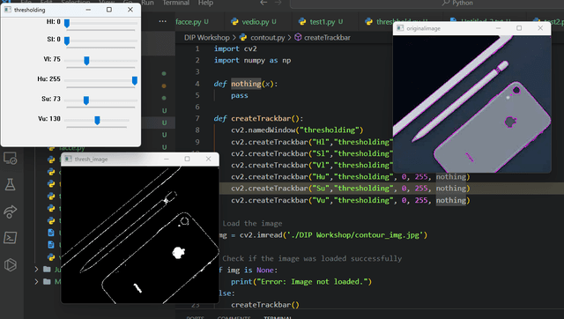Open the explorer more actions ellipsis
The image size is (564, 319).
click(162, 21)
